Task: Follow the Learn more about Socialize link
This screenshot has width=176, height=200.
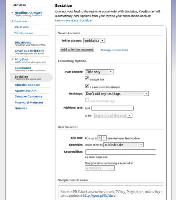Action: 73,20
